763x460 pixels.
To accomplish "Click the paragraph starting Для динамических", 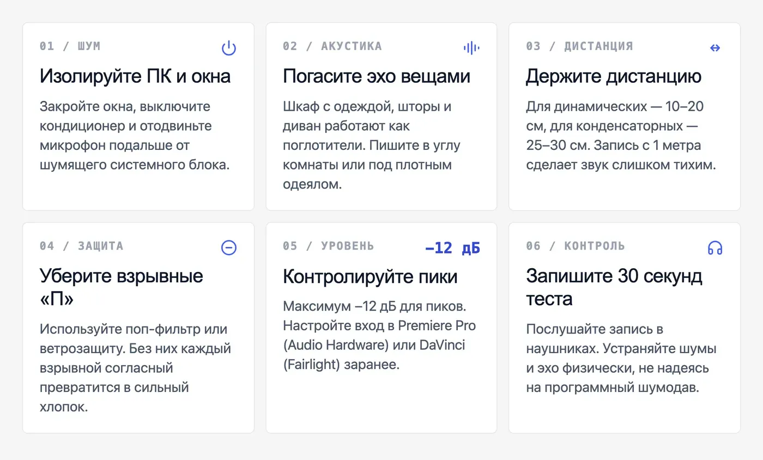I will [621, 136].
